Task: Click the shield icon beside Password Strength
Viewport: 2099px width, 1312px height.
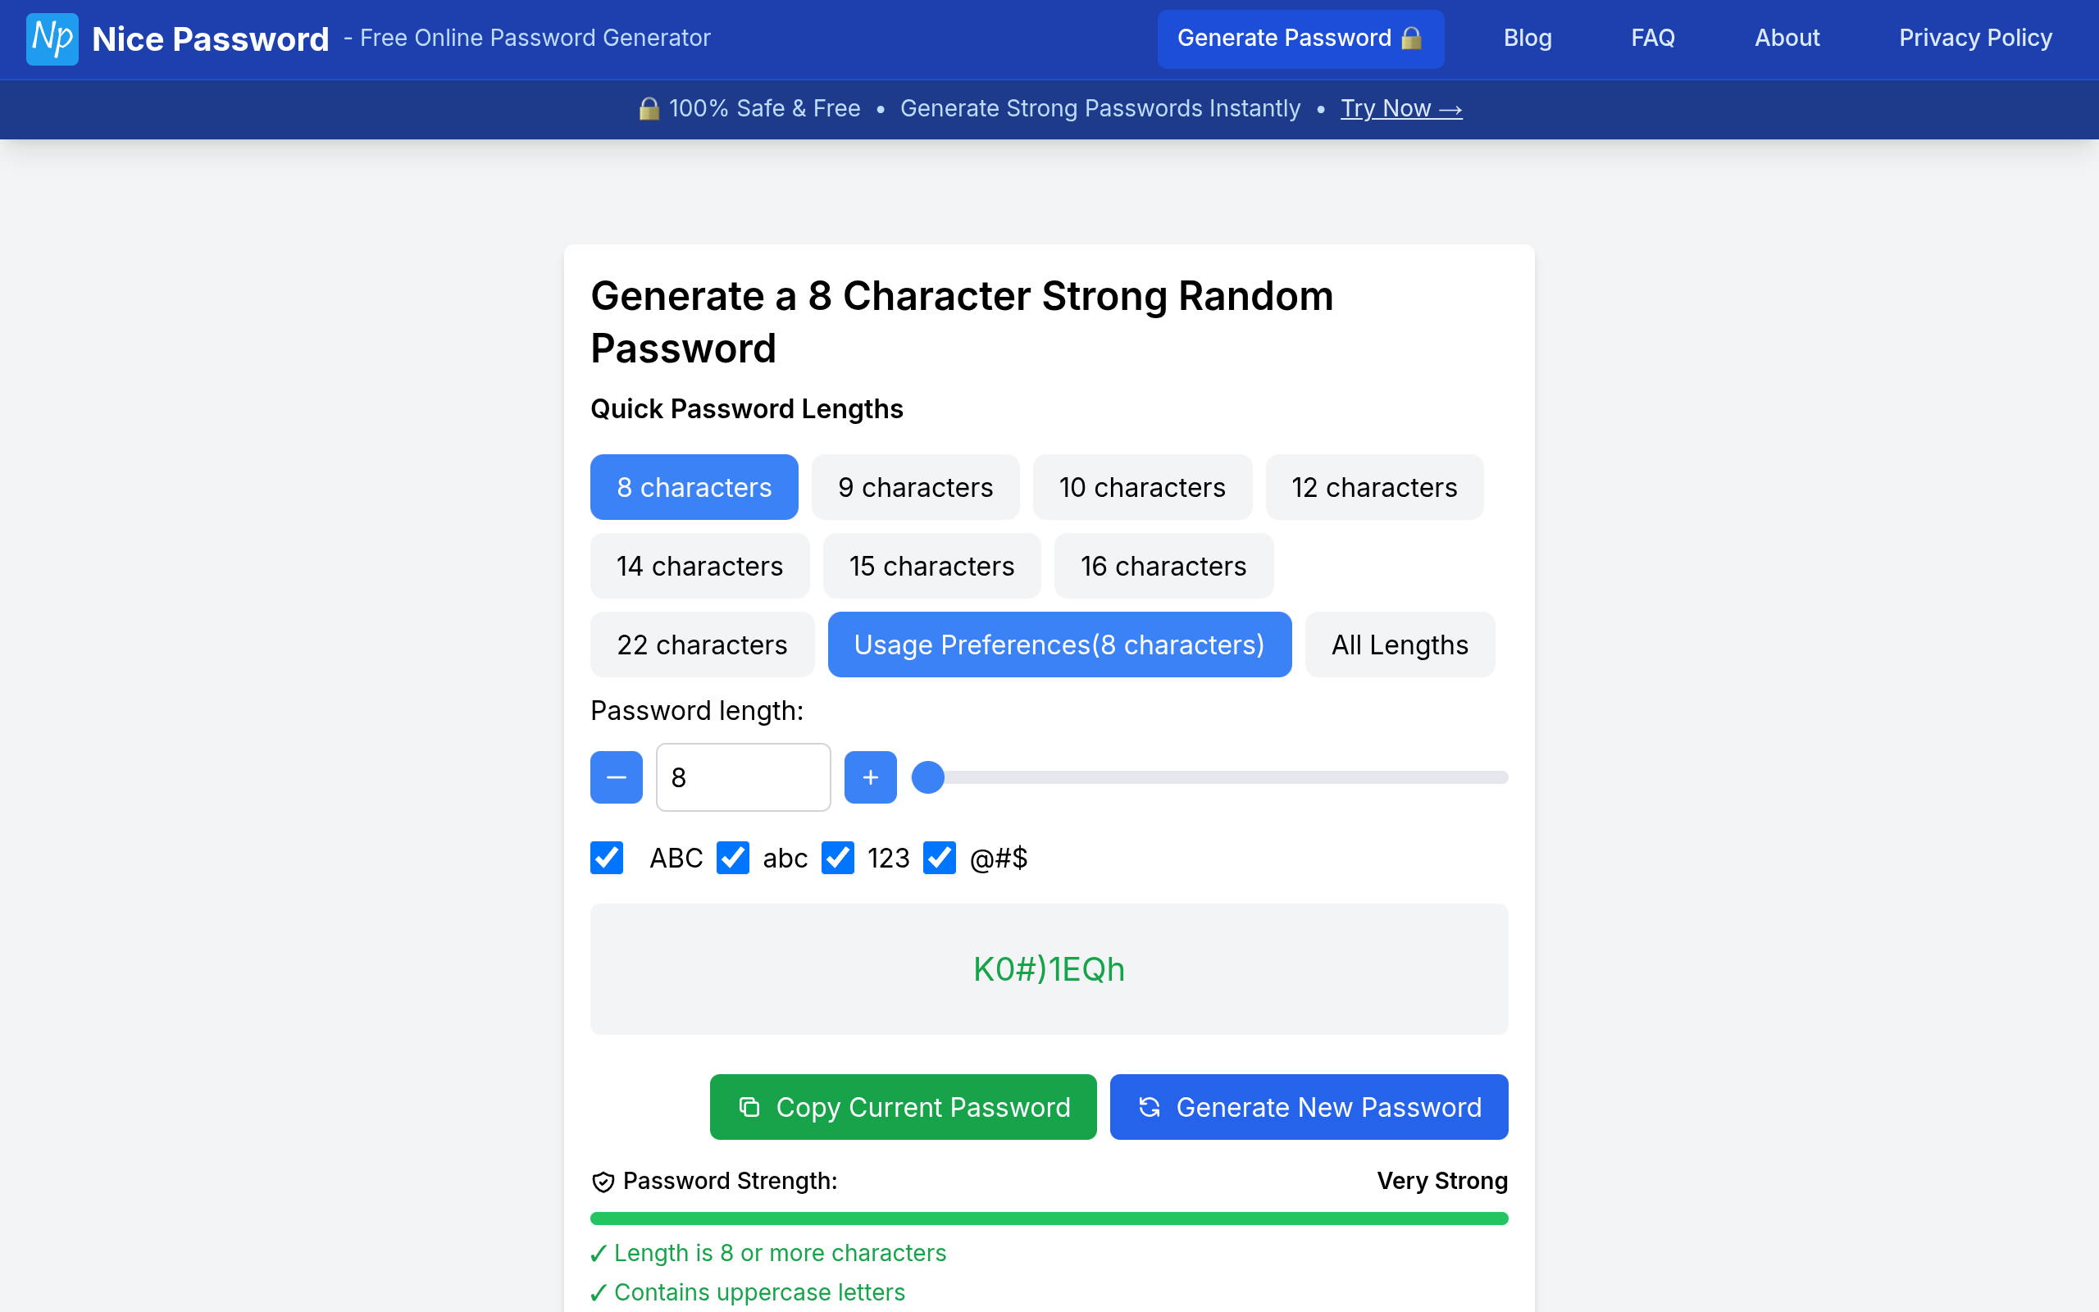Action: point(603,1182)
